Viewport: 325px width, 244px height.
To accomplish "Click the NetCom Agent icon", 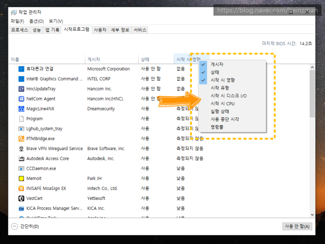I will (x=21, y=99).
